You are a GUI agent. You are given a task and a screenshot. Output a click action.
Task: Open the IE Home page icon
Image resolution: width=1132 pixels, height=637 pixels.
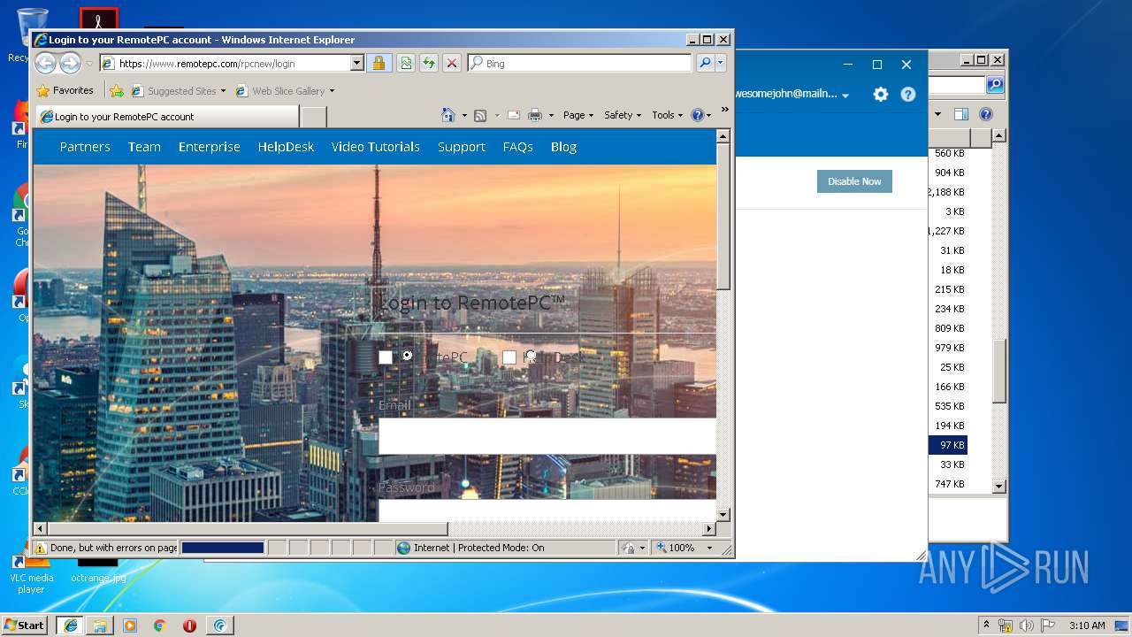[447, 115]
